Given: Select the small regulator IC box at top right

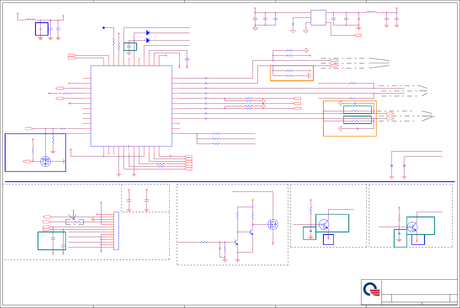Looking at the screenshot, I should coord(318,18).
